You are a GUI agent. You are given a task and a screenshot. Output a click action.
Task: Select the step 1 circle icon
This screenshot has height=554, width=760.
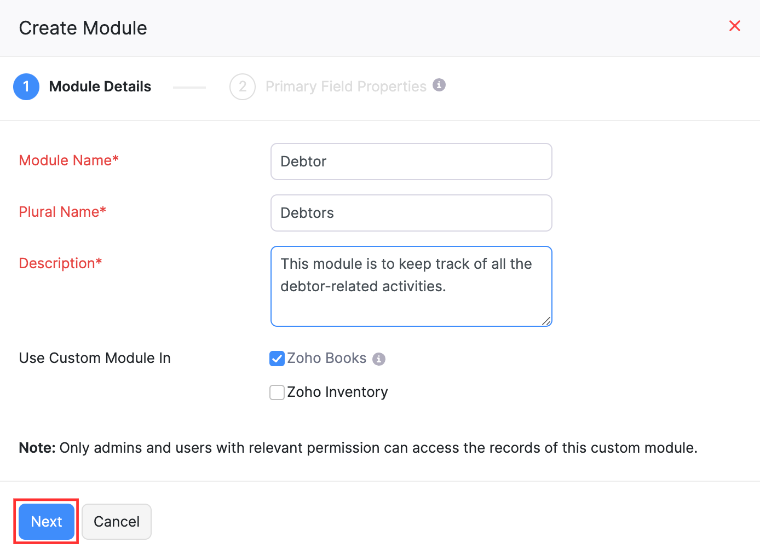point(26,86)
